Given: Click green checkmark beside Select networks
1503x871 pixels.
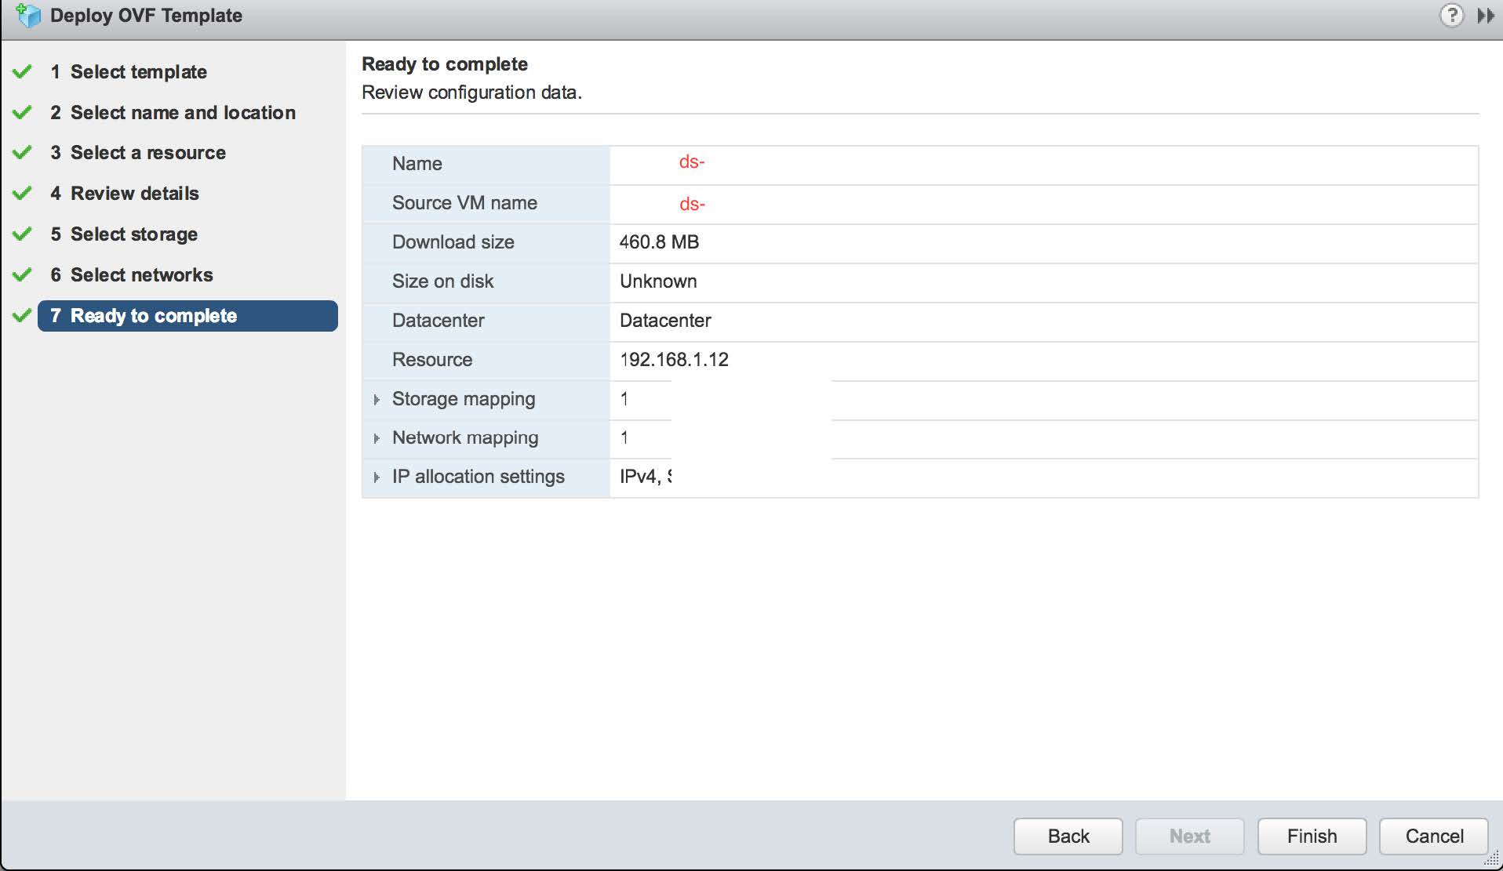Looking at the screenshot, I should click(x=22, y=275).
